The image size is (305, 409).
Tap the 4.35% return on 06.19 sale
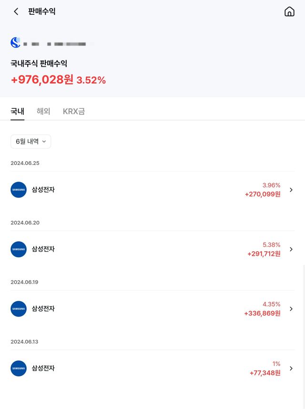(271, 304)
